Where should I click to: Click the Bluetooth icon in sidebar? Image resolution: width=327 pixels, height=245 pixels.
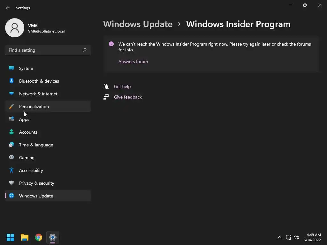click(x=11, y=81)
